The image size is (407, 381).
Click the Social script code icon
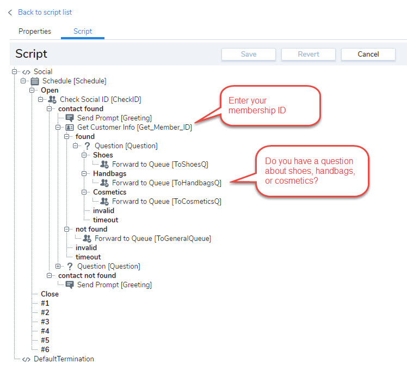tap(26, 72)
